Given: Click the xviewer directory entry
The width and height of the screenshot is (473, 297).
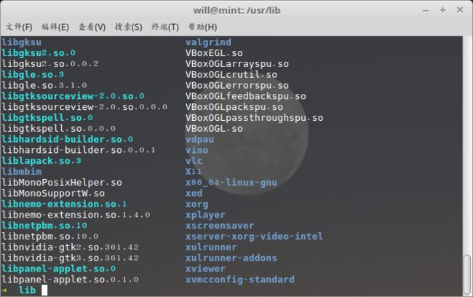Looking at the screenshot, I should point(205,269).
